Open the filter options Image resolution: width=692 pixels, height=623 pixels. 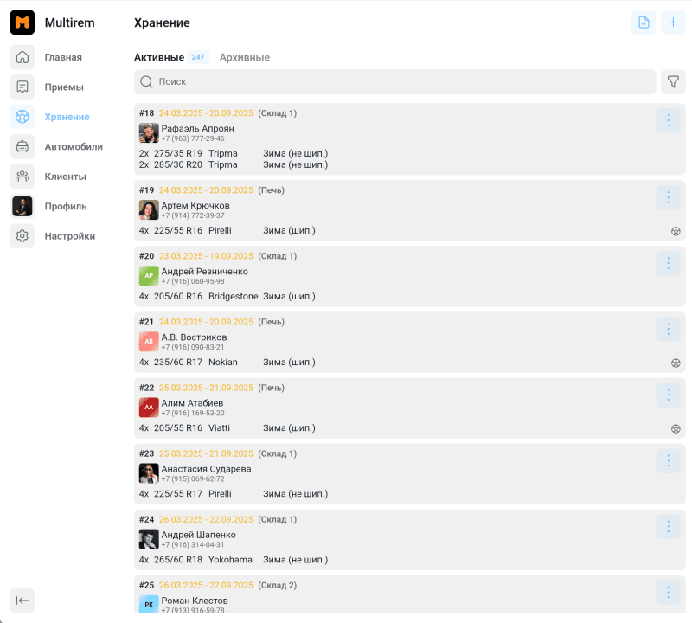pos(673,82)
